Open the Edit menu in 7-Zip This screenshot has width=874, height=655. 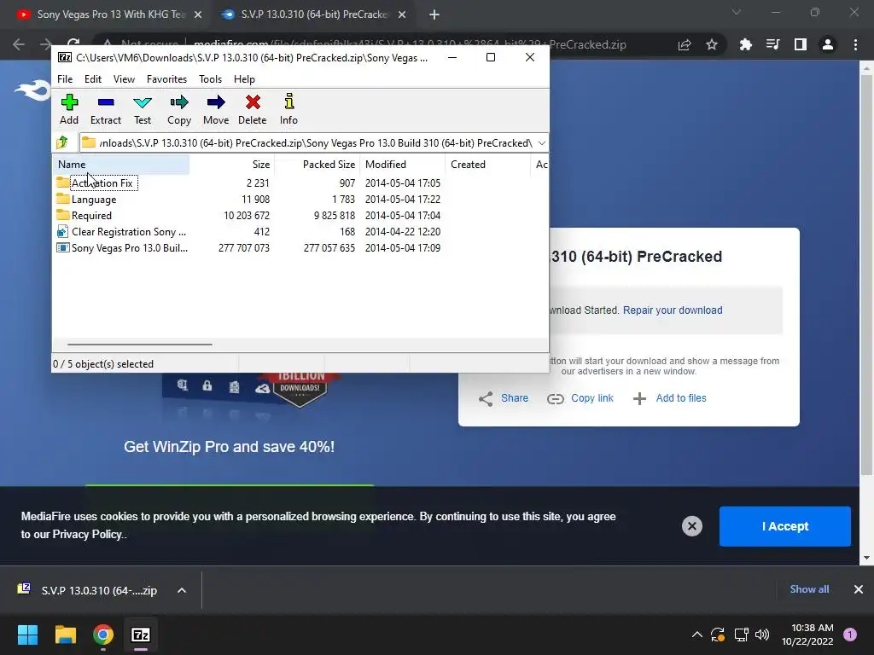tap(92, 79)
